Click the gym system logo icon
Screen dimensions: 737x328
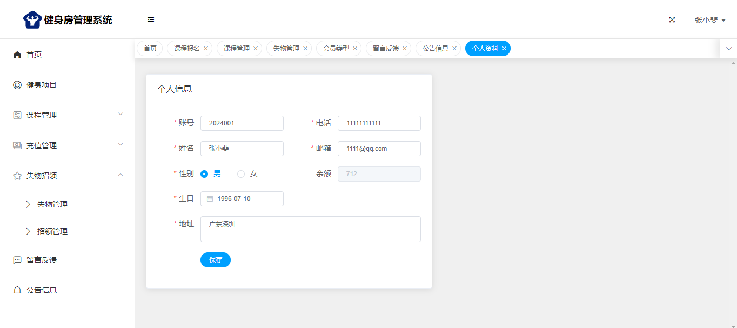32,20
